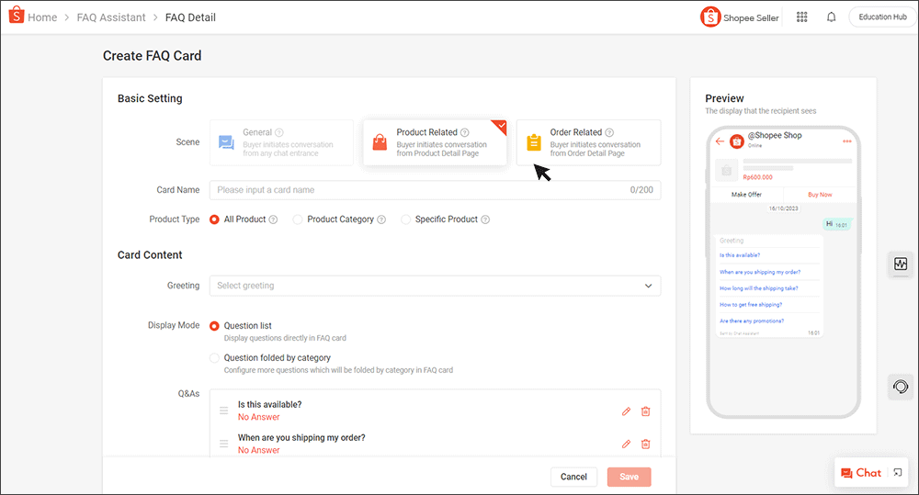919x495 pixels.
Task: Select the Specific Product radio button
Action: (x=405, y=219)
